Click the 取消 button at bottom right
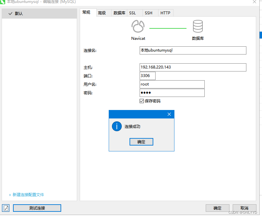The width and height of the screenshot is (262, 217). point(244,208)
